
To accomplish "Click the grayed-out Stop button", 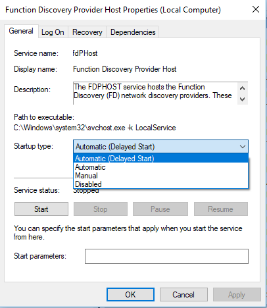I will 101,209.
